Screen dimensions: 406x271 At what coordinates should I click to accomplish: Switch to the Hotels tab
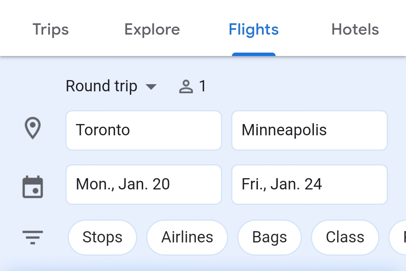point(355,29)
